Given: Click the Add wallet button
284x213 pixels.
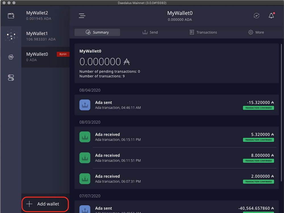Looking at the screenshot, I should tap(45, 204).
